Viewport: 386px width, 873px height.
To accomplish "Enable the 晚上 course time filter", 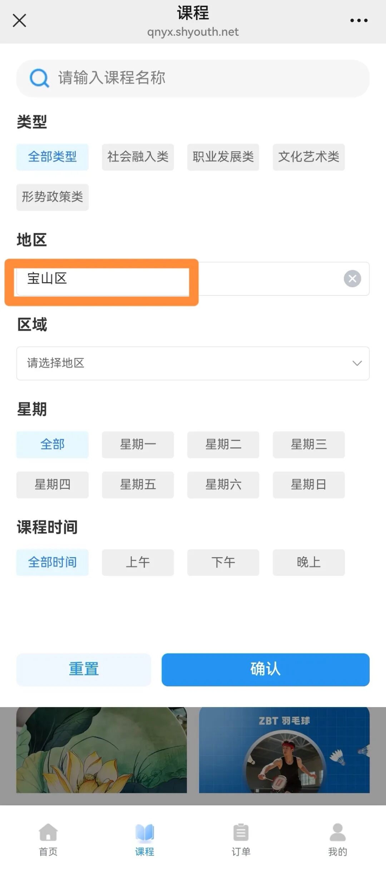I will pos(308,562).
